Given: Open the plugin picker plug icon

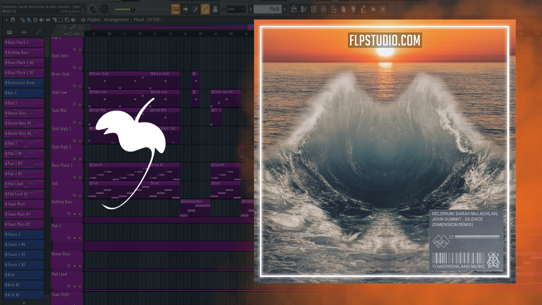Looking at the screenshot, I should pos(354,9).
